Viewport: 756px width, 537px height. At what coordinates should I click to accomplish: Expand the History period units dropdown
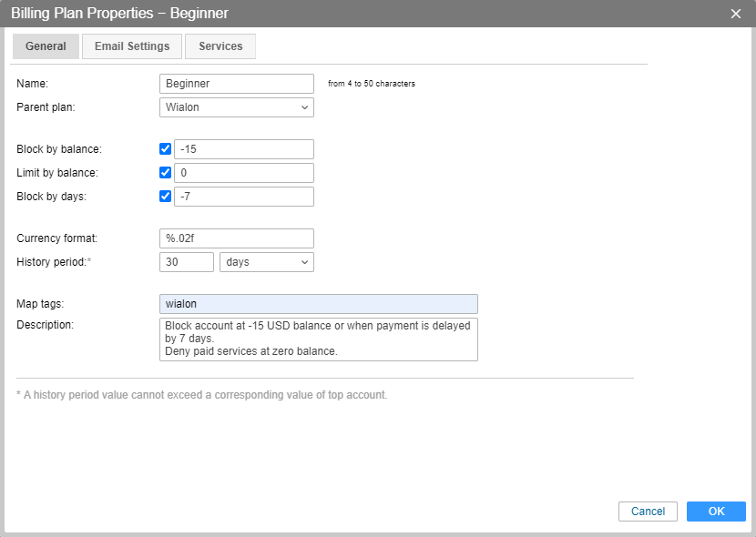[266, 262]
